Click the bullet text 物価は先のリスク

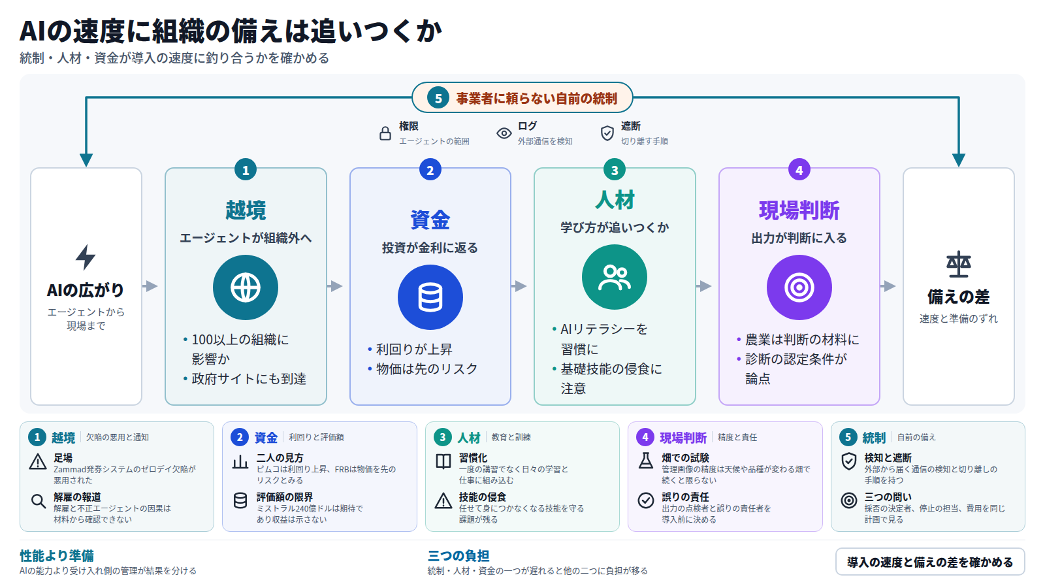[x=427, y=369]
